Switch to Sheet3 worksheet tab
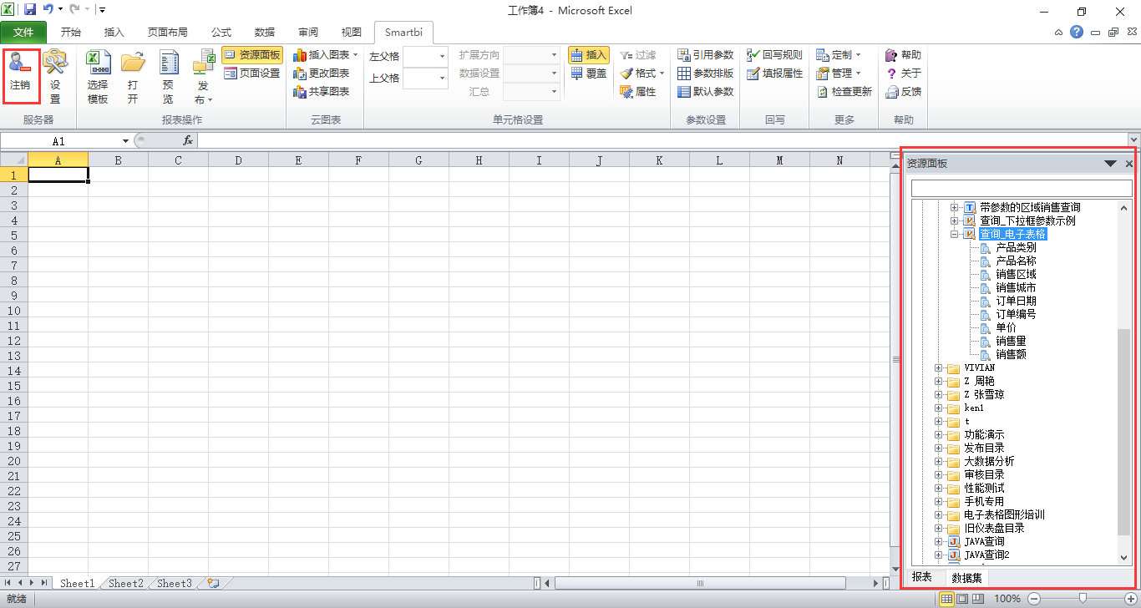 pos(175,584)
